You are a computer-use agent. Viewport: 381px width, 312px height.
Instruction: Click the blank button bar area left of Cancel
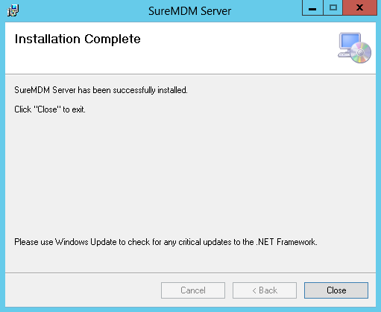click(x=83, y=290)
